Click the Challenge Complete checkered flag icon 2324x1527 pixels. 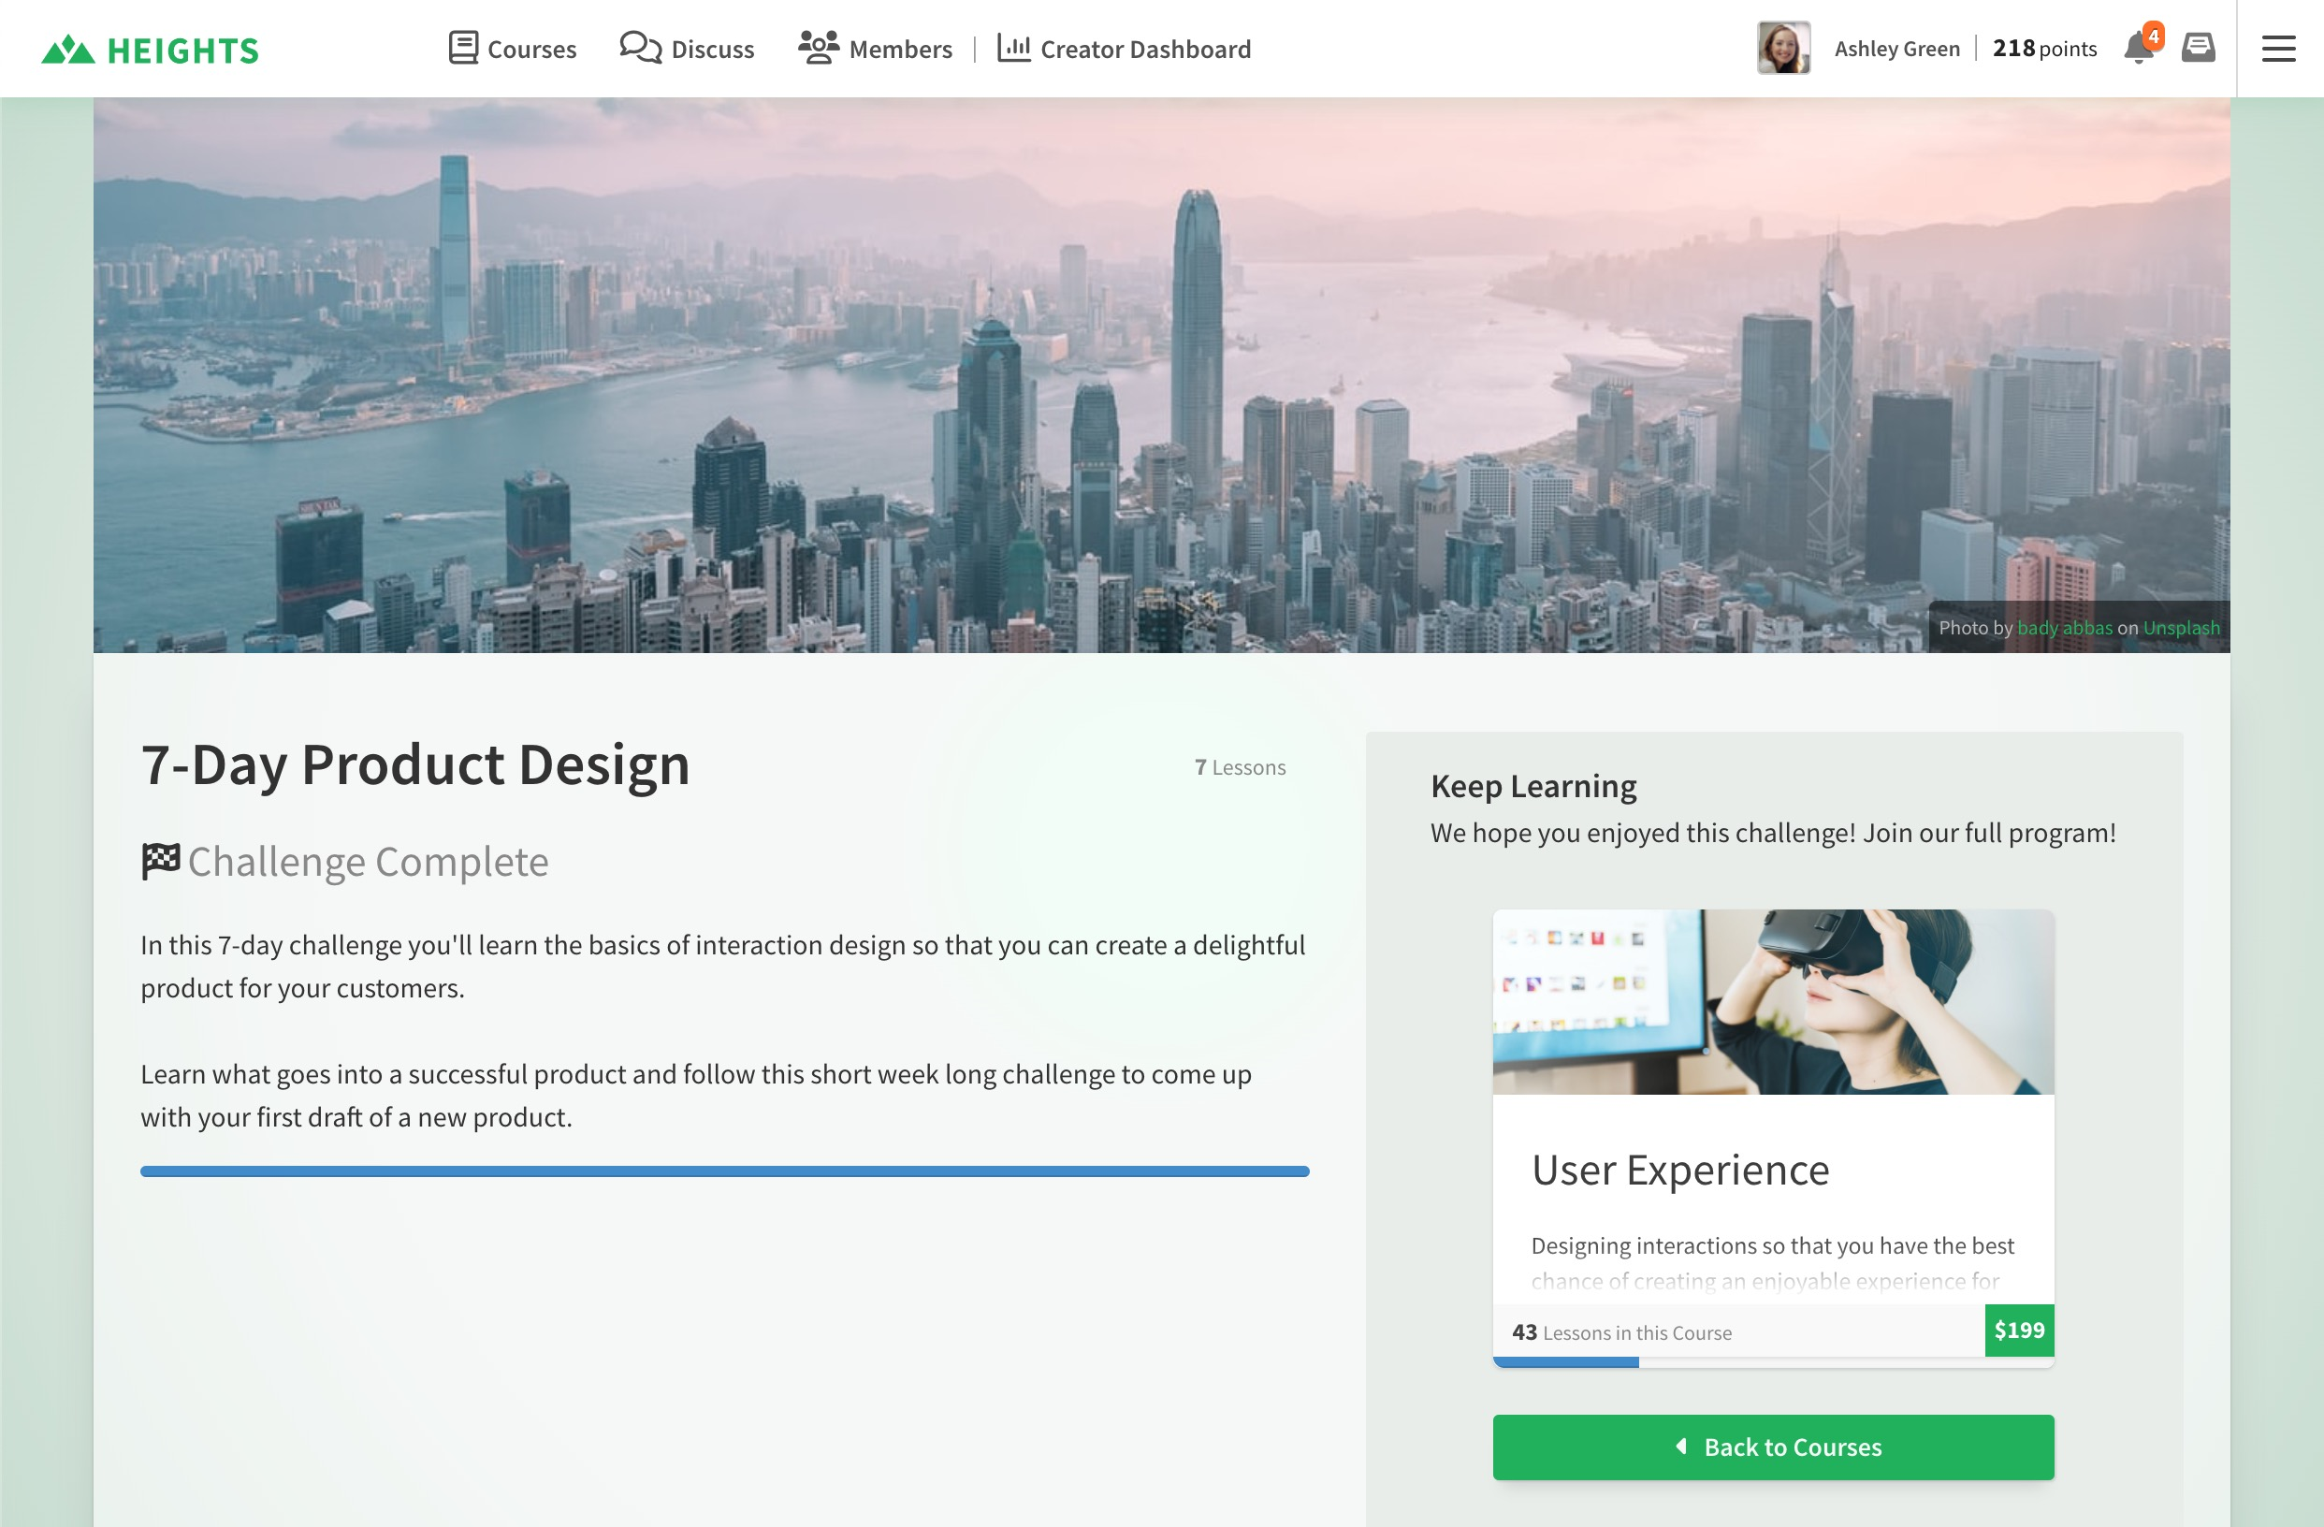tap(160, 861)
